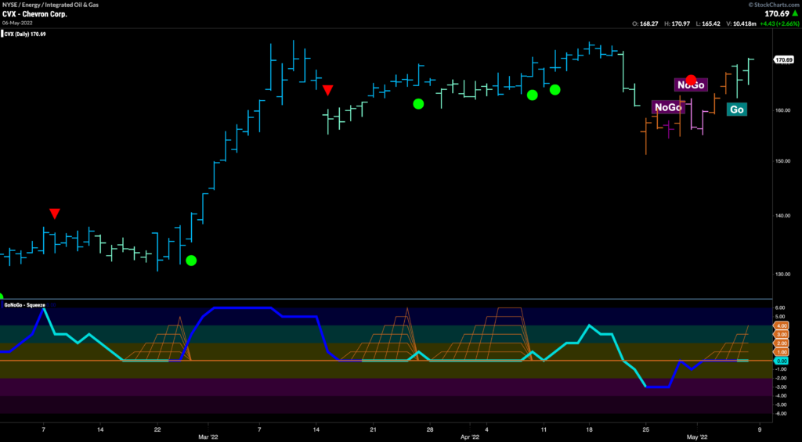Viewport: 802px width, 442px height.
Task: Click the '25' date axis label
Action: [646, 430]
